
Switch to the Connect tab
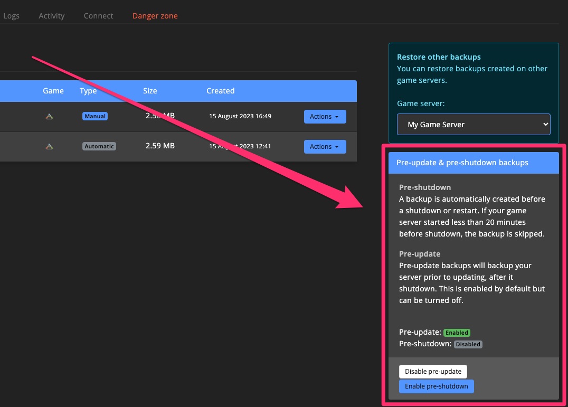(x=98, y=15)
